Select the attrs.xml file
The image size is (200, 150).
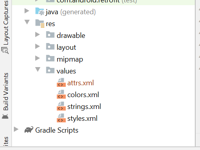[80, 83]
